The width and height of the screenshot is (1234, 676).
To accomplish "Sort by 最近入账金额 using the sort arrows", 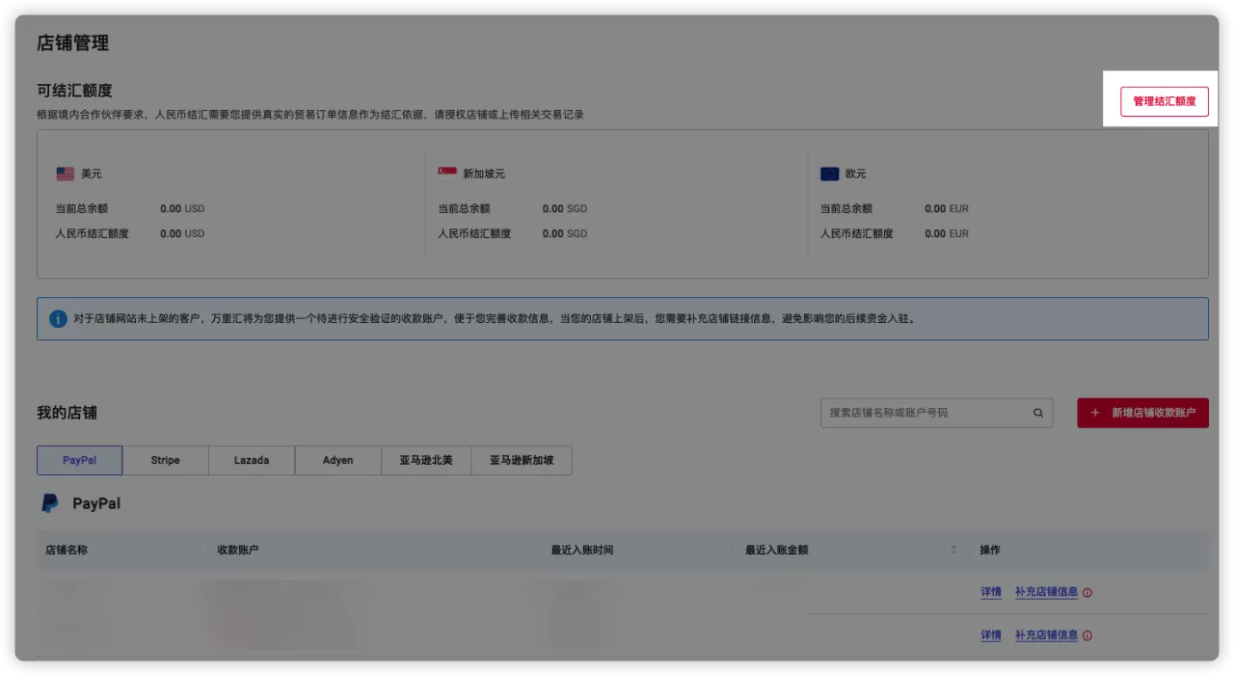I will [x=953, y=550].
